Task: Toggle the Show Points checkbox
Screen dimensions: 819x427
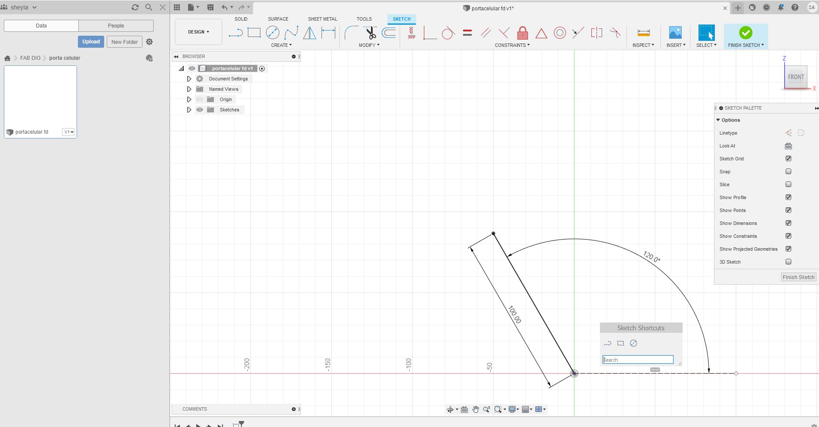Action: tap(788, 210)
